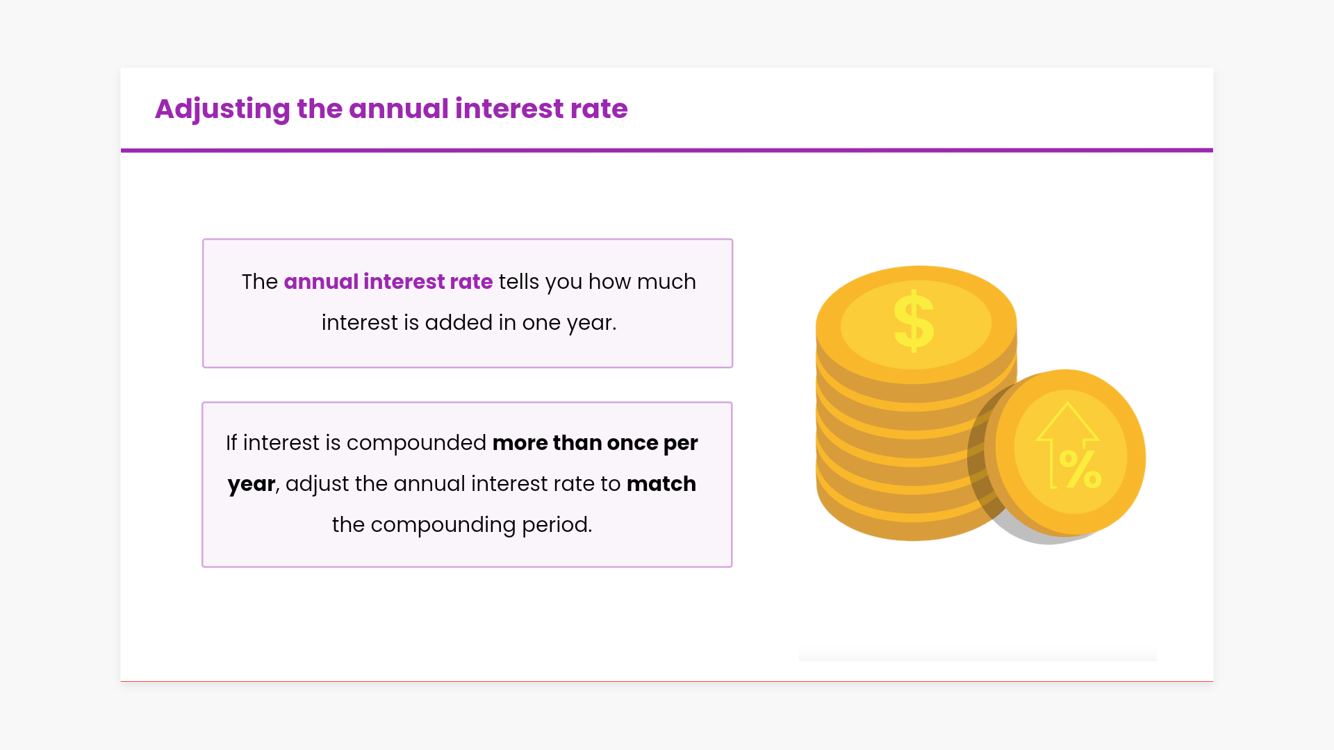Screen dimensions: 1334x750
Task: Click the "tells you how much" text
Action: (x=597, y=282)
